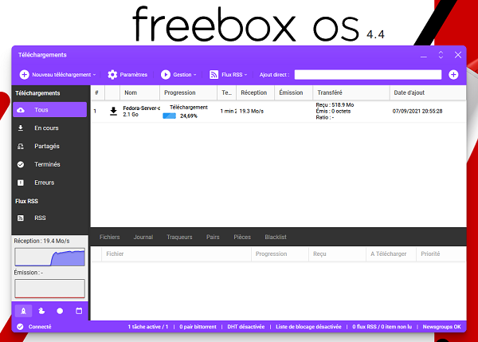The height and width of the screenshot is (342, 478).
Task: Click the 19.3 Mo/s reception value
Action: [x=252, y=112]
